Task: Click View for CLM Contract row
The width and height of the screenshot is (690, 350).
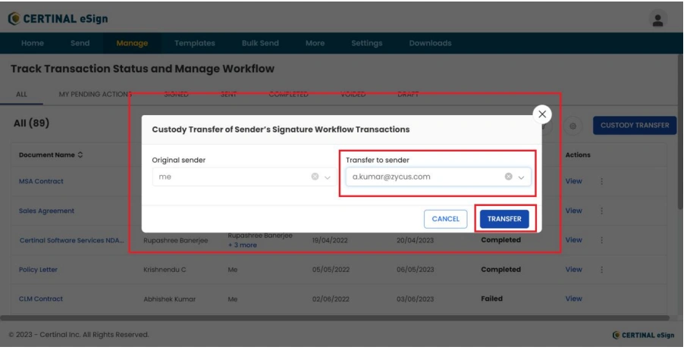Action: (x=573, y=298)
